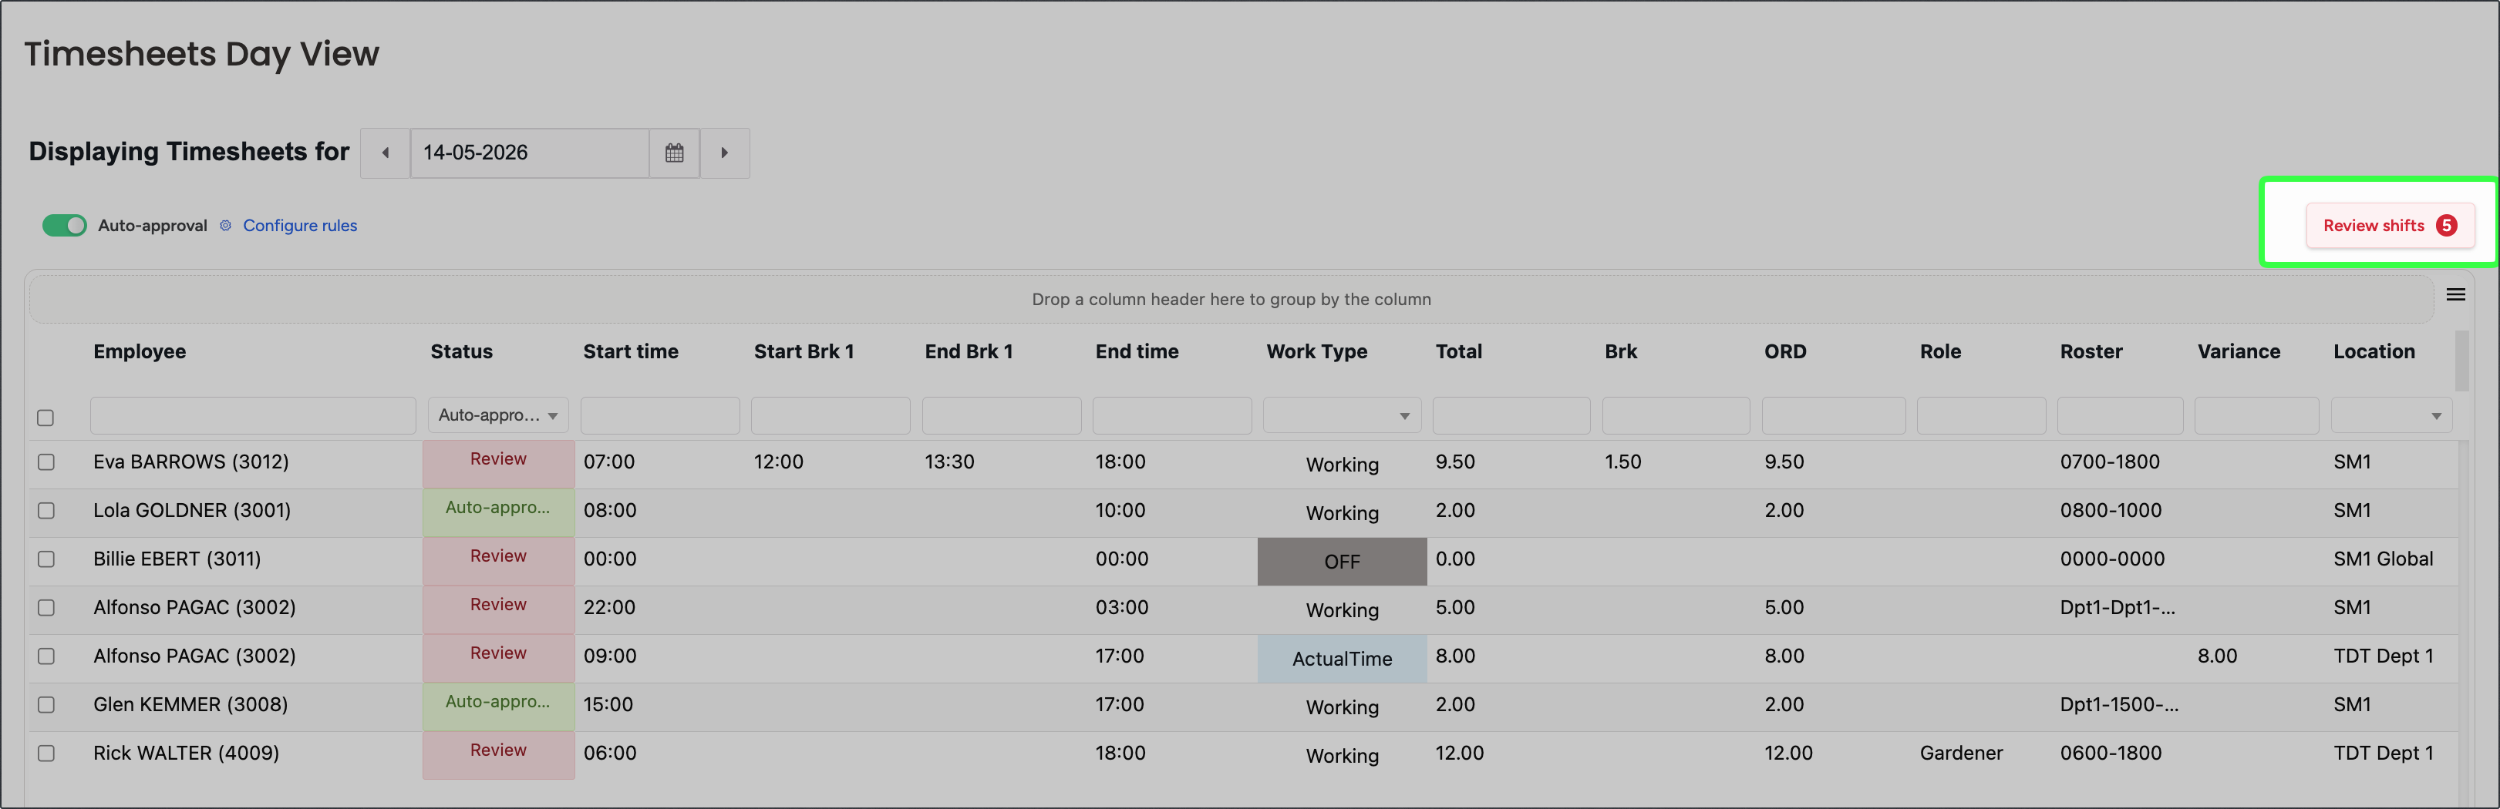Image resolution: width=2500 pixels, height=809 pixels.
Task: Click the Role filter box
Action: pos(1981,415)
